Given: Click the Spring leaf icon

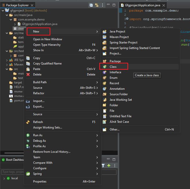Looking at the screenshot, I should pos(28,174).
